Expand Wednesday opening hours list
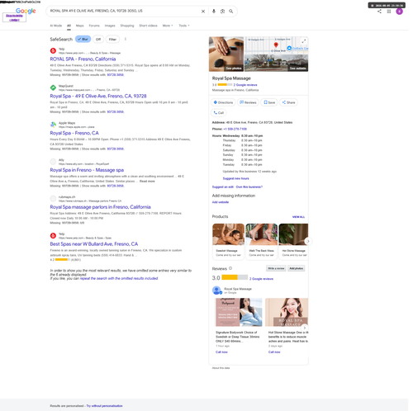Viewport: 413px width, 411px height. coord(237,135)
